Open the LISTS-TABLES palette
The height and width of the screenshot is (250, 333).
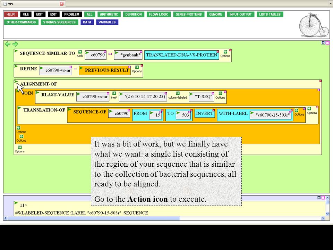tap(270, 15)
